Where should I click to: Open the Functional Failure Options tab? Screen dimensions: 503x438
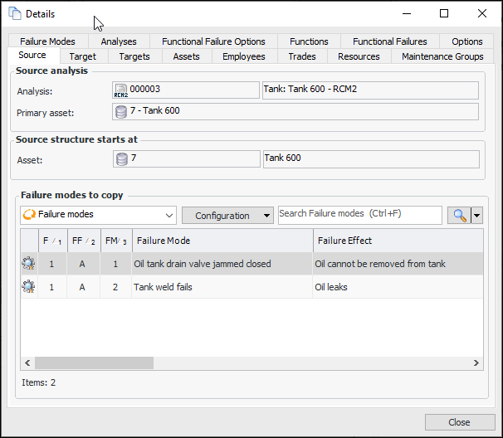[213, 41]
